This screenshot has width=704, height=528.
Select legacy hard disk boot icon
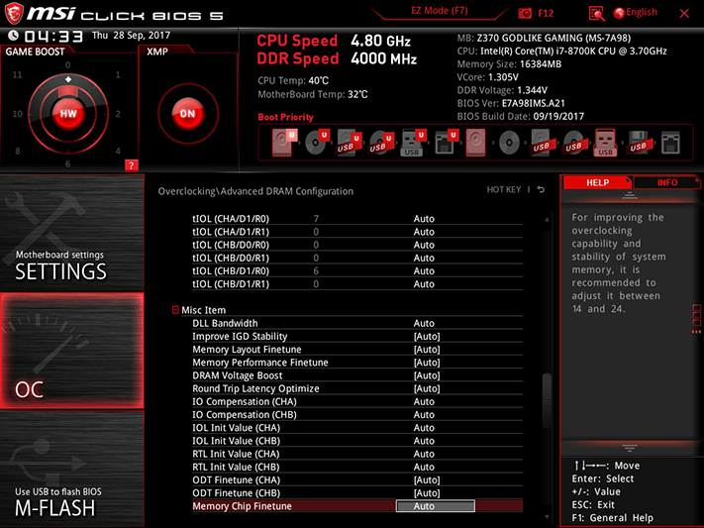click(476, 143)
